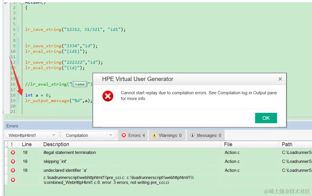Viewport: 312px width, 196px height.
Task: Click line number 18 of 'undeclared identifier' row
Action: pos(25,170)
